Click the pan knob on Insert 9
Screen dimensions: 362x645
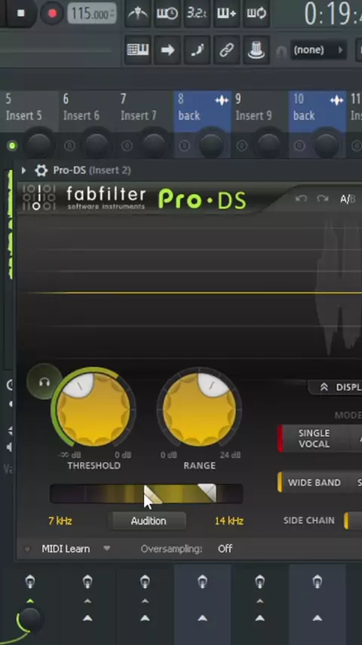[268, 144]
